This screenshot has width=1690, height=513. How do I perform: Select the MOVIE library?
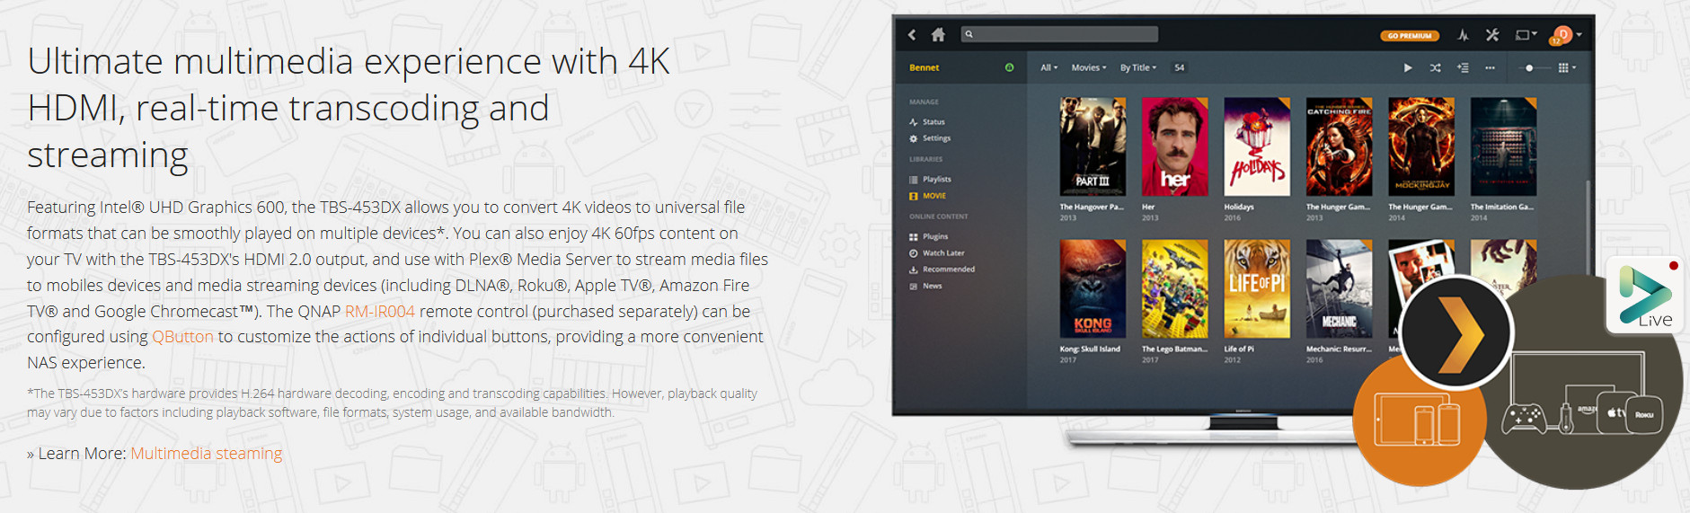[x=927, y=196]
